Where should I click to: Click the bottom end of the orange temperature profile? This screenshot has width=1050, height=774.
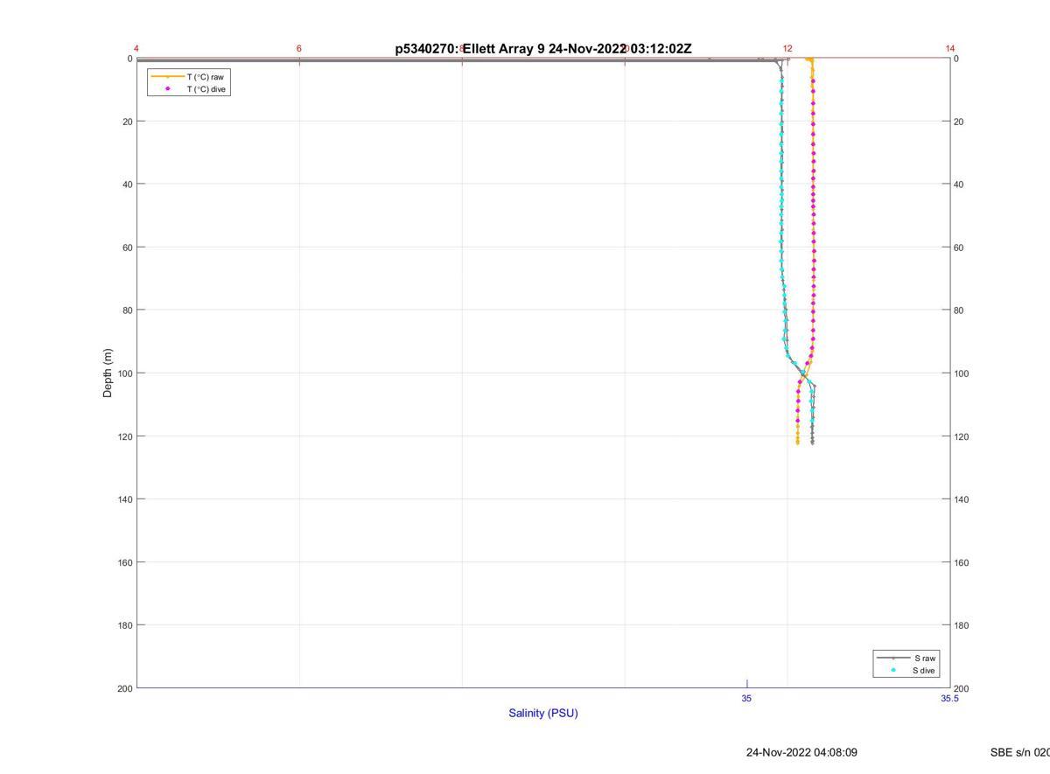point(797,443)
